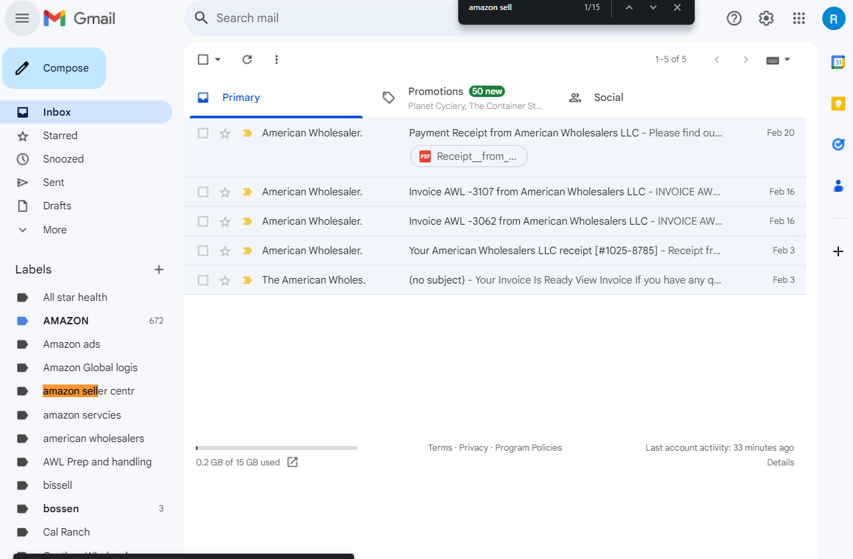Screen dimensions: 853x559
Task: Open the Program Policies link
Action: (x=528, y=448)
